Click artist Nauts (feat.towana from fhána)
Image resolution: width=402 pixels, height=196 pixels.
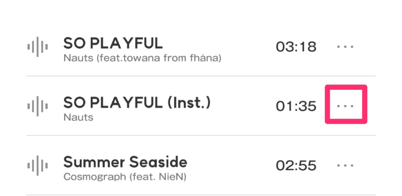tap(142, 58)
